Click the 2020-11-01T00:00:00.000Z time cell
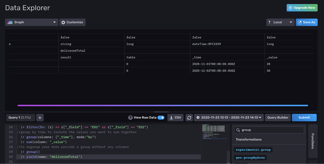This screenshot has width=324, height=164. (227, 64)
